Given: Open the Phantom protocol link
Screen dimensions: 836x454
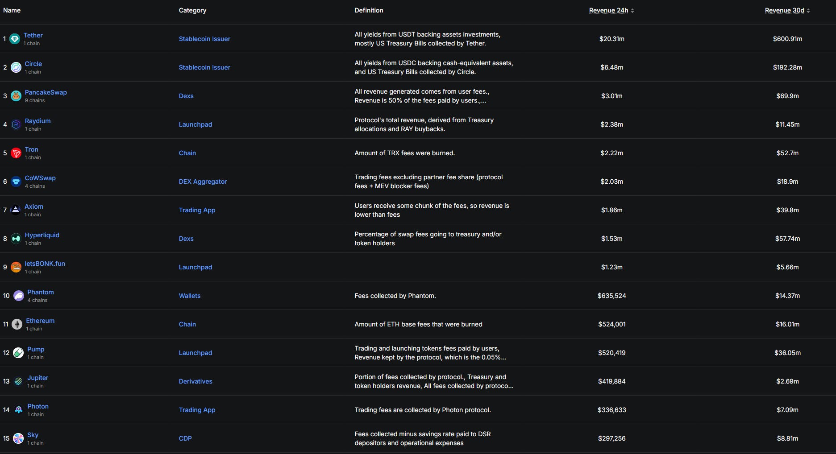Looking at the screenshot, I should pos(41,292).
